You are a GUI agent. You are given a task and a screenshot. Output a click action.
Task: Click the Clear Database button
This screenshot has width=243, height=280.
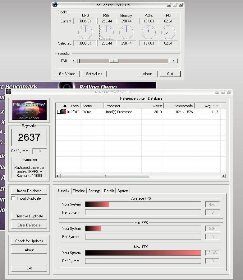pyautogui.click(x=29, y=225)
